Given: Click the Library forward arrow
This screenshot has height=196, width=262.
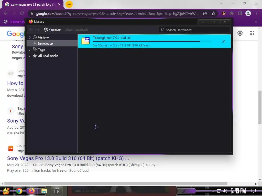Looking at the screenshot, I should click(x=38, y=30).
